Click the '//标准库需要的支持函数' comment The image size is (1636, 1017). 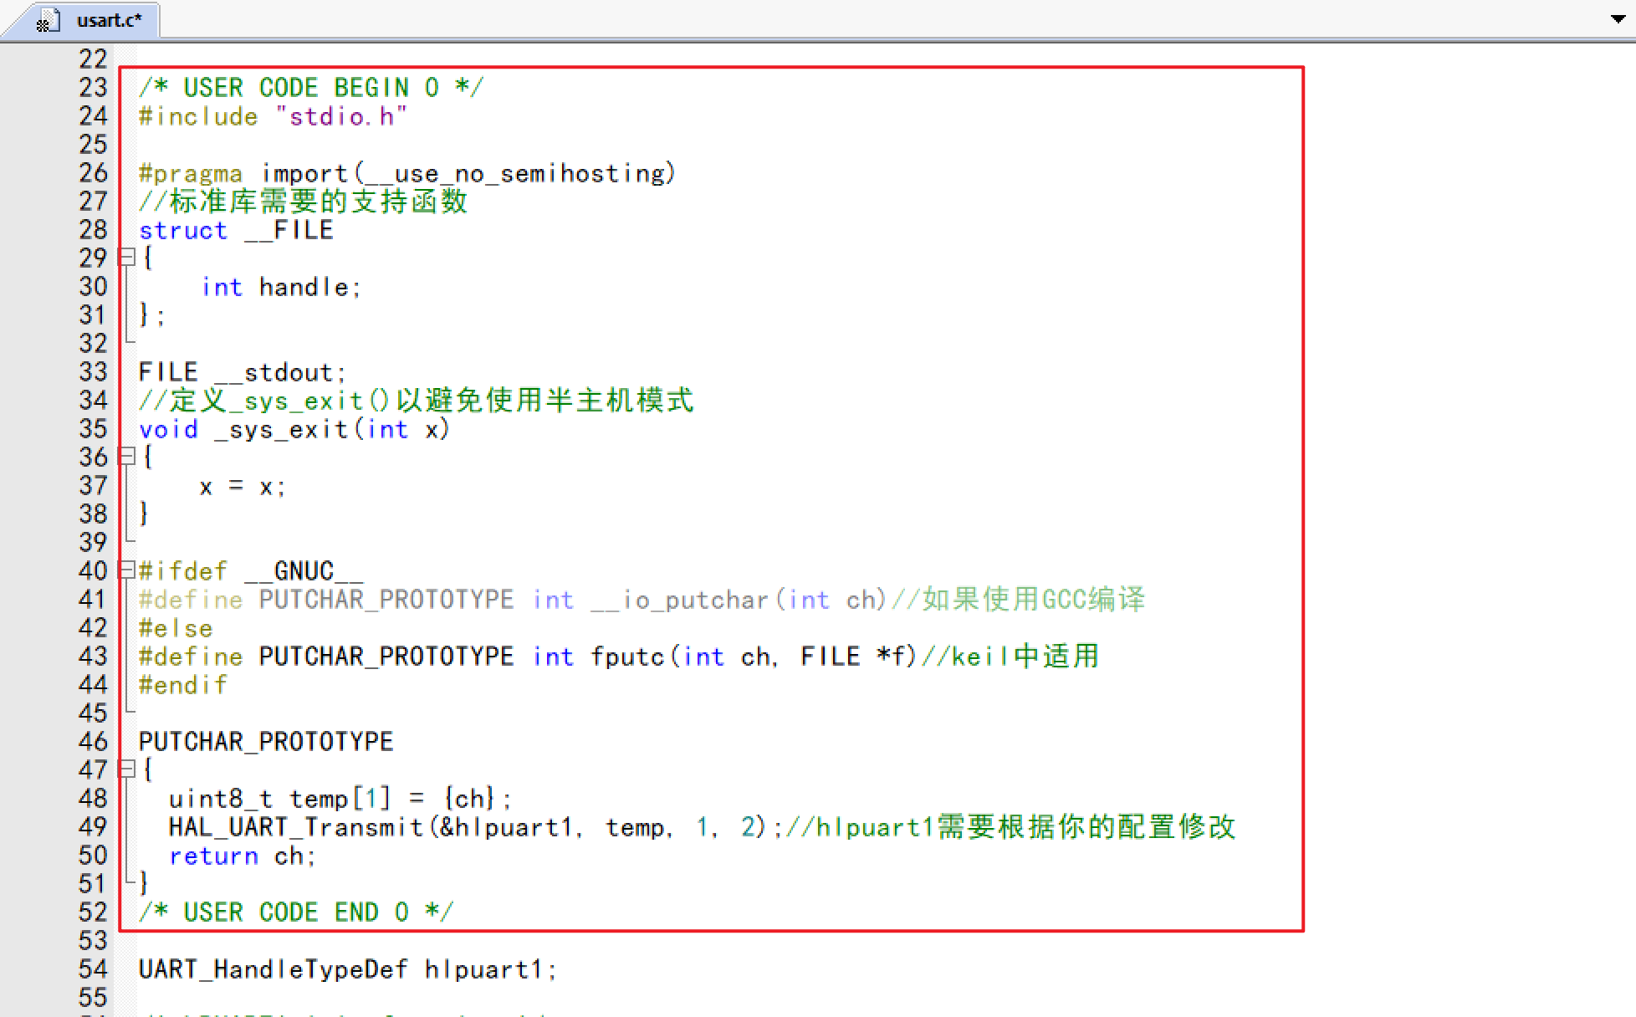303,202
